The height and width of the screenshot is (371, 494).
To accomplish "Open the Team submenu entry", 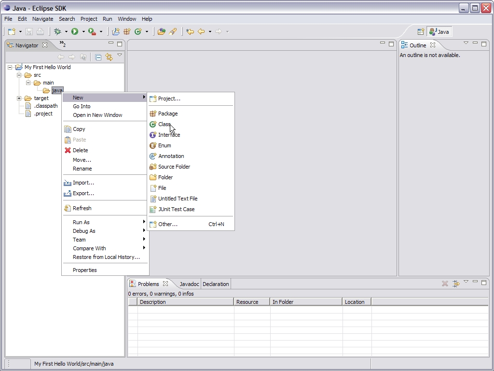I will (105, 240).
